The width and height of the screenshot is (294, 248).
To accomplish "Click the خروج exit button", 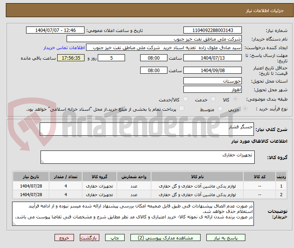I will pyautogui.click(x=64, y=238).
